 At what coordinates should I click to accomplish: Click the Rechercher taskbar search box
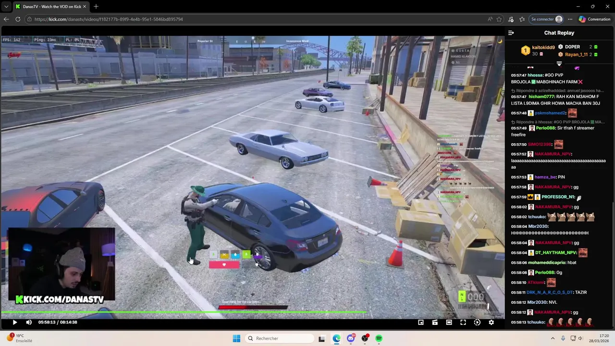[x=279, y=338]
